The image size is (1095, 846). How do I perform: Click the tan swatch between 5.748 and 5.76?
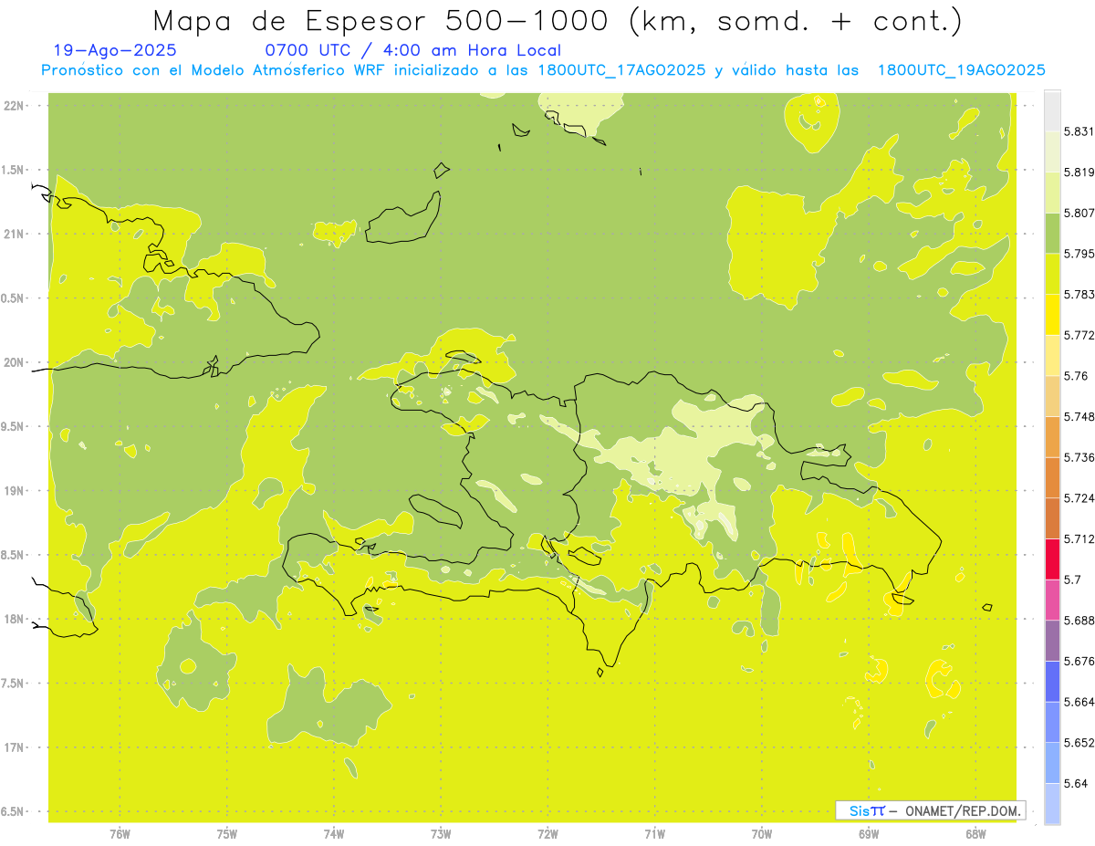(1052, 396)
